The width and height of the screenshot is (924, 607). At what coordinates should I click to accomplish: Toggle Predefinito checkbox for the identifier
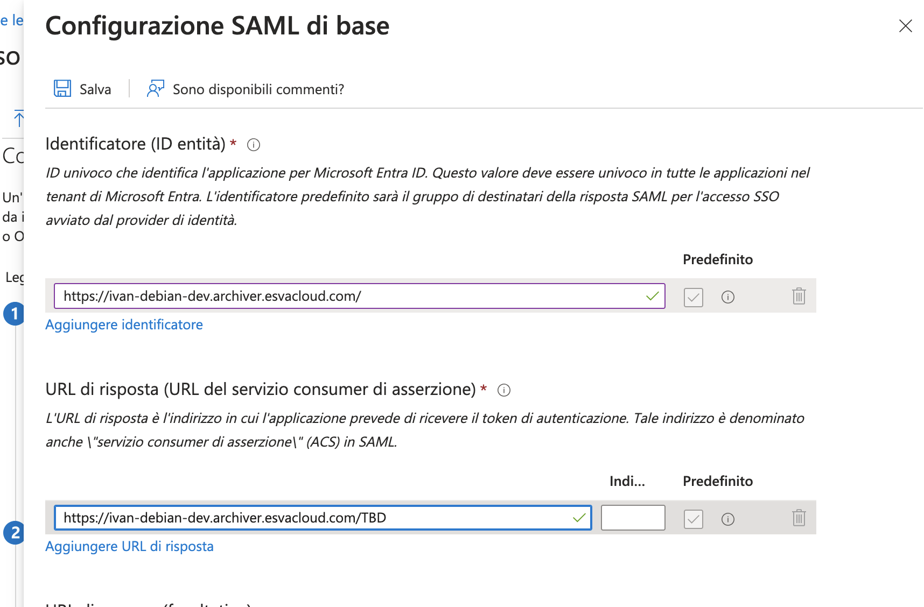[x=694, y=297]
